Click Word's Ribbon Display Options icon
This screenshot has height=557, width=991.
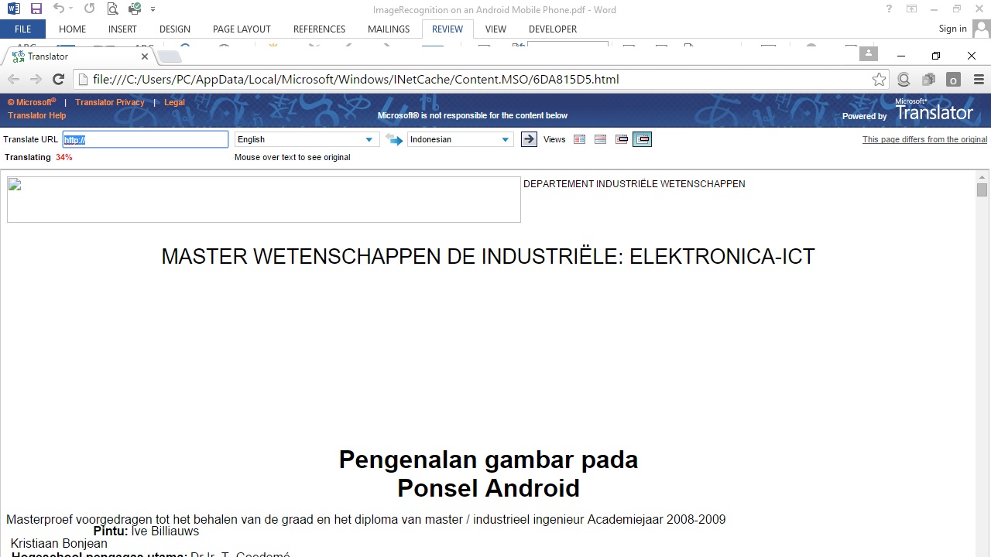point(911,9)
